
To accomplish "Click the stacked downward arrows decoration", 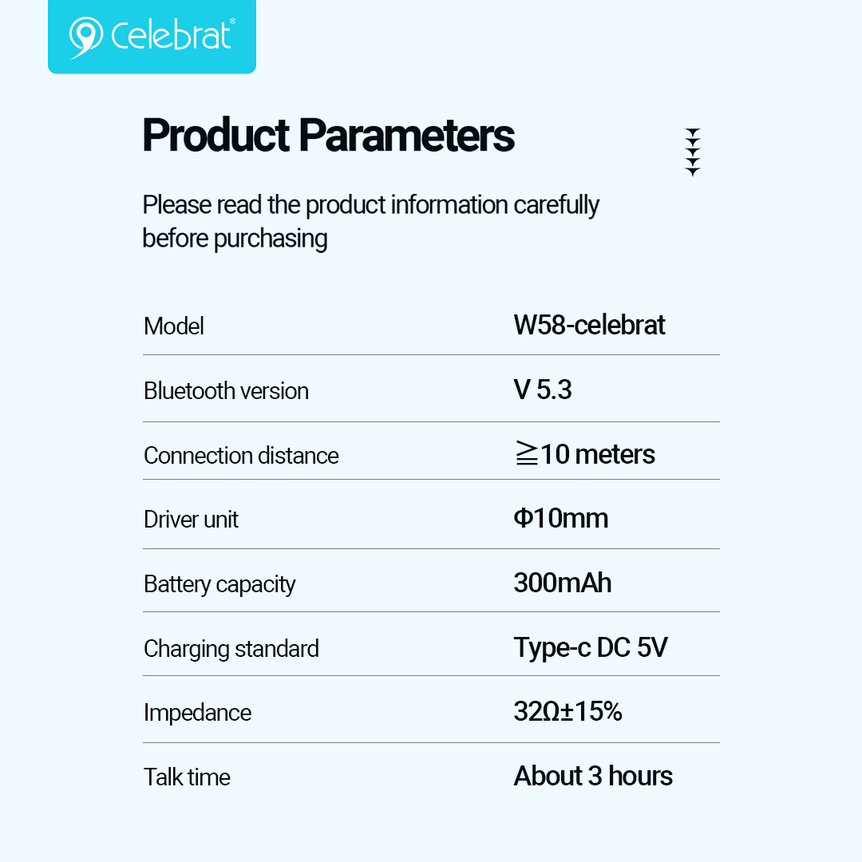I will pyautogui.click(x=693, y=152).
